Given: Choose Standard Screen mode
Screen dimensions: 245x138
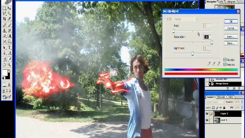Looking at the screenshot, I should 3,91.
